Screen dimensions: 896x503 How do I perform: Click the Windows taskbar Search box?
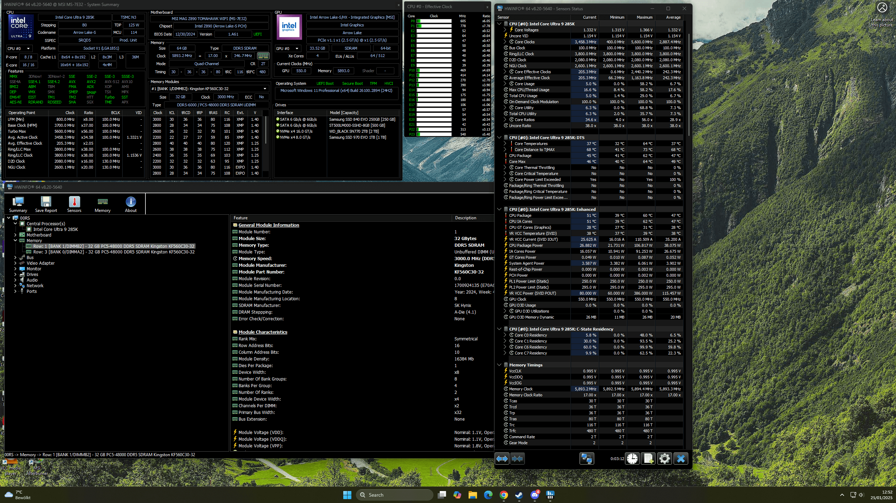[395, 495]
